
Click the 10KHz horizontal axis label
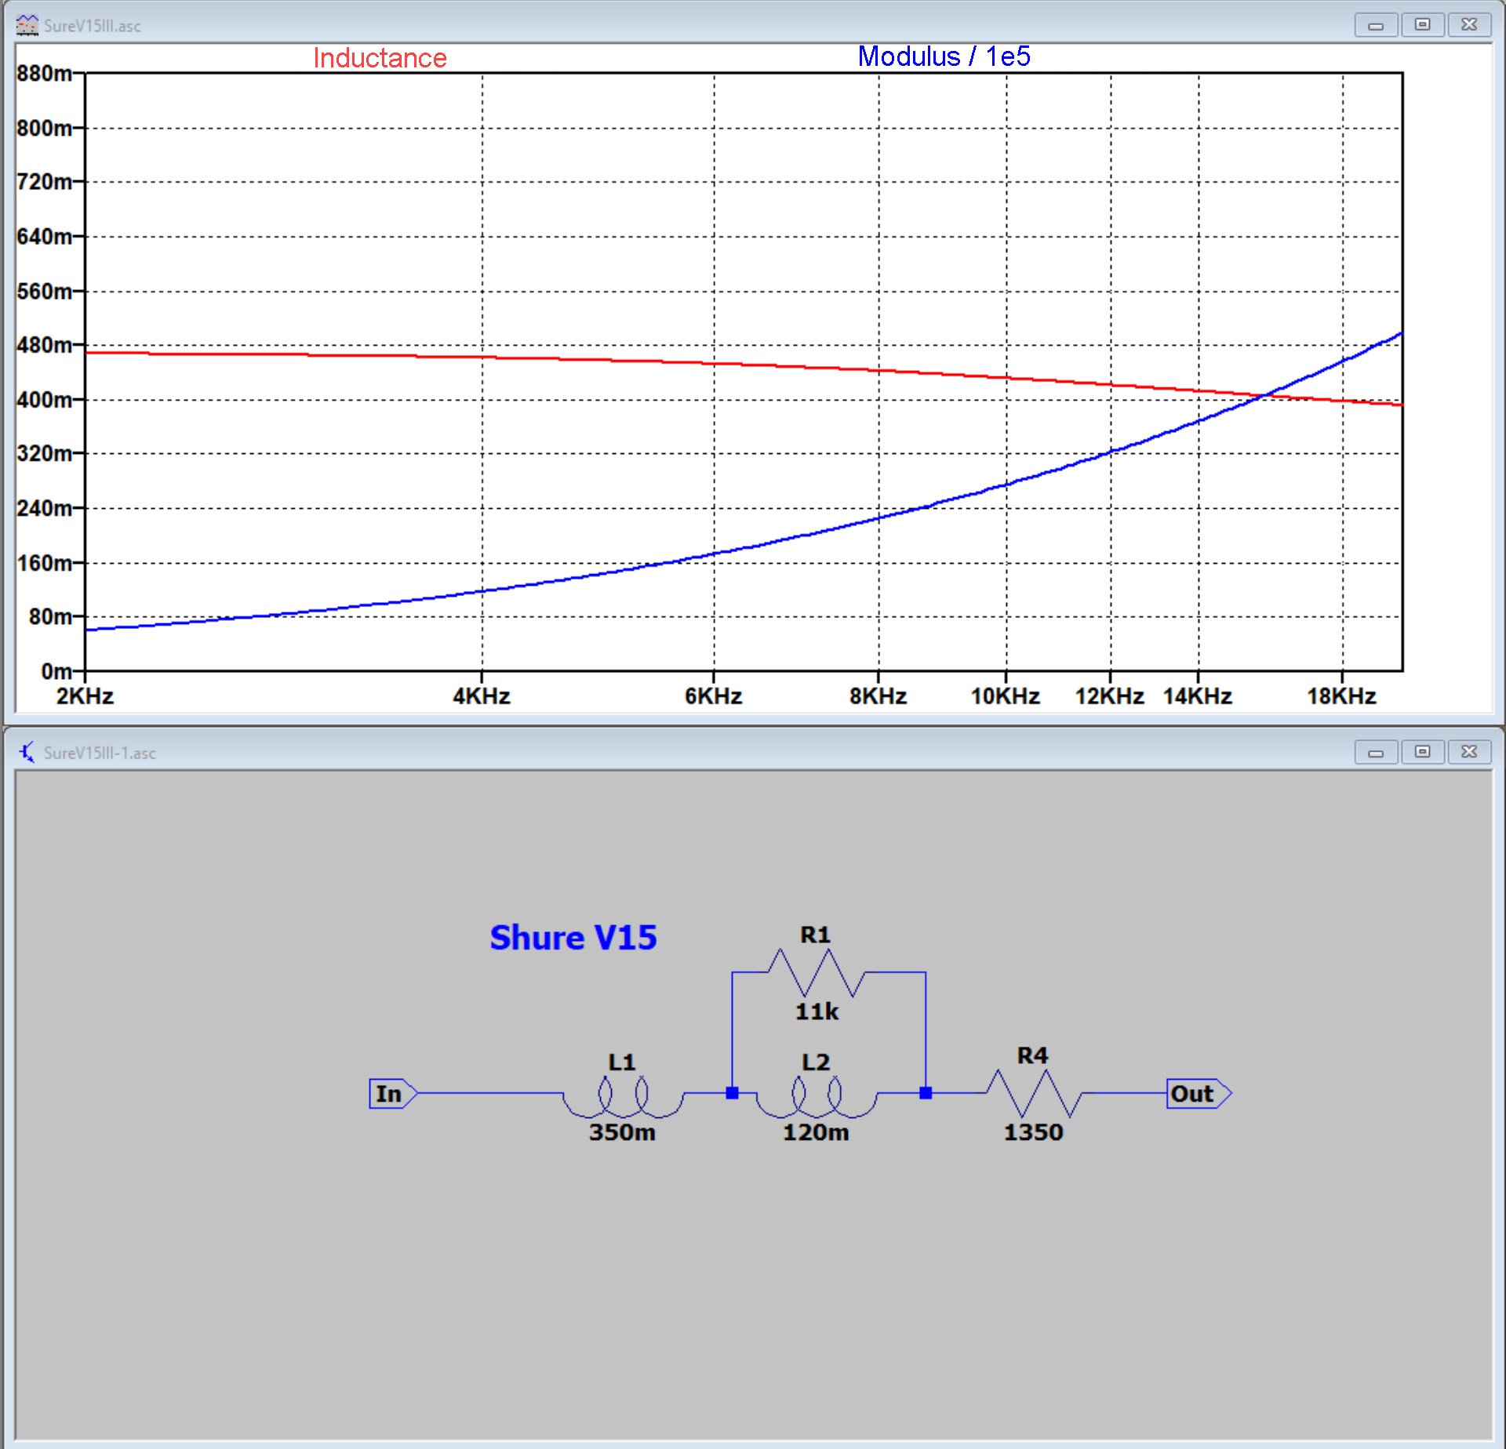tap(1006, 696)
